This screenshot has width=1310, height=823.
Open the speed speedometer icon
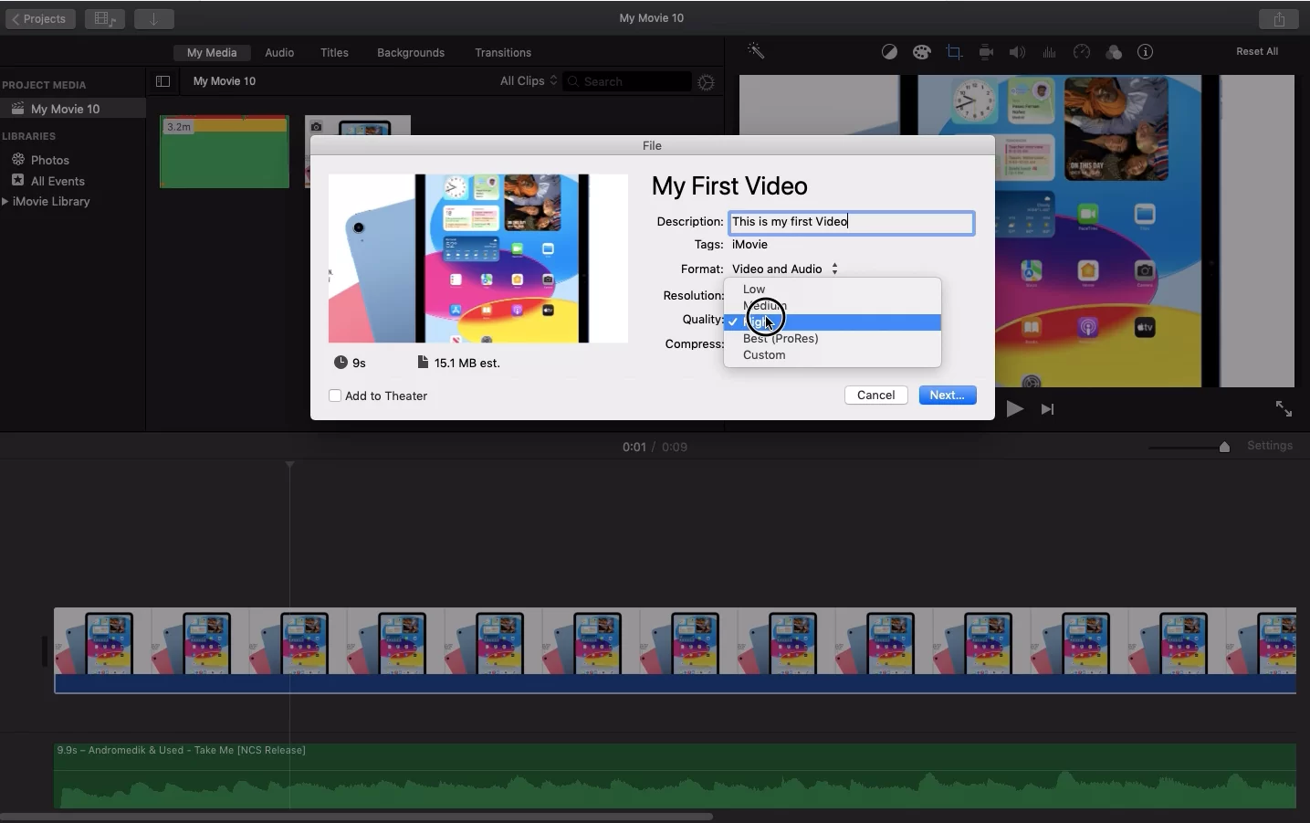[1082, 52]
